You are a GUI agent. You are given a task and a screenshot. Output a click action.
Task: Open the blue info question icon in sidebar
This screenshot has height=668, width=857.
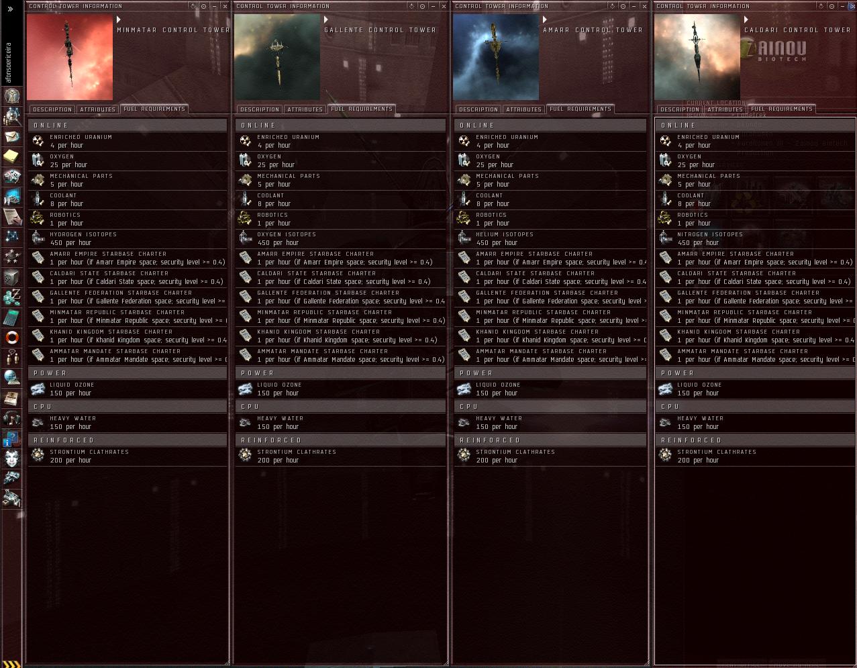coord(11,438)
